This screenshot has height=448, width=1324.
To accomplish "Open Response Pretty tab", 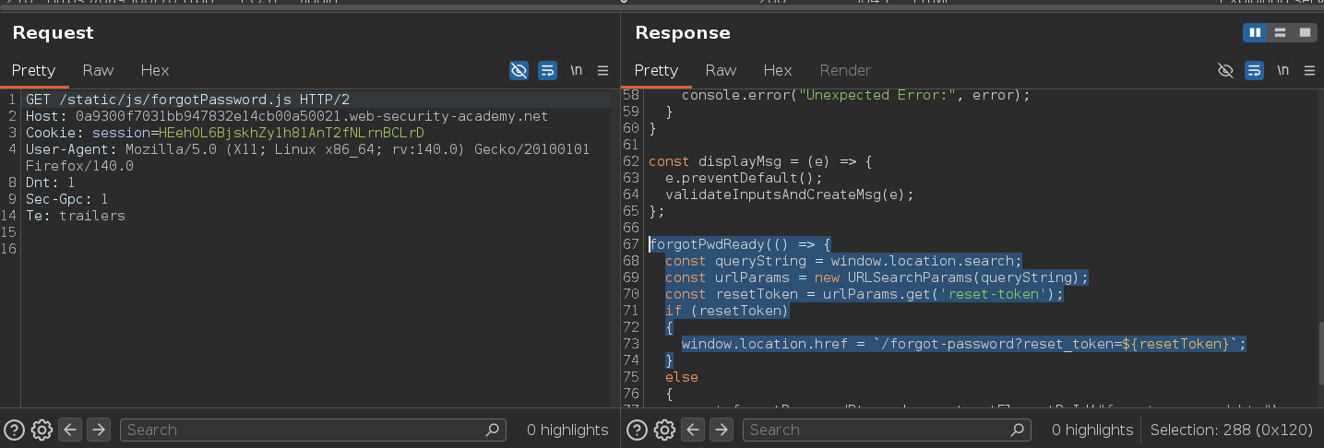I will [x=656, y=70].
